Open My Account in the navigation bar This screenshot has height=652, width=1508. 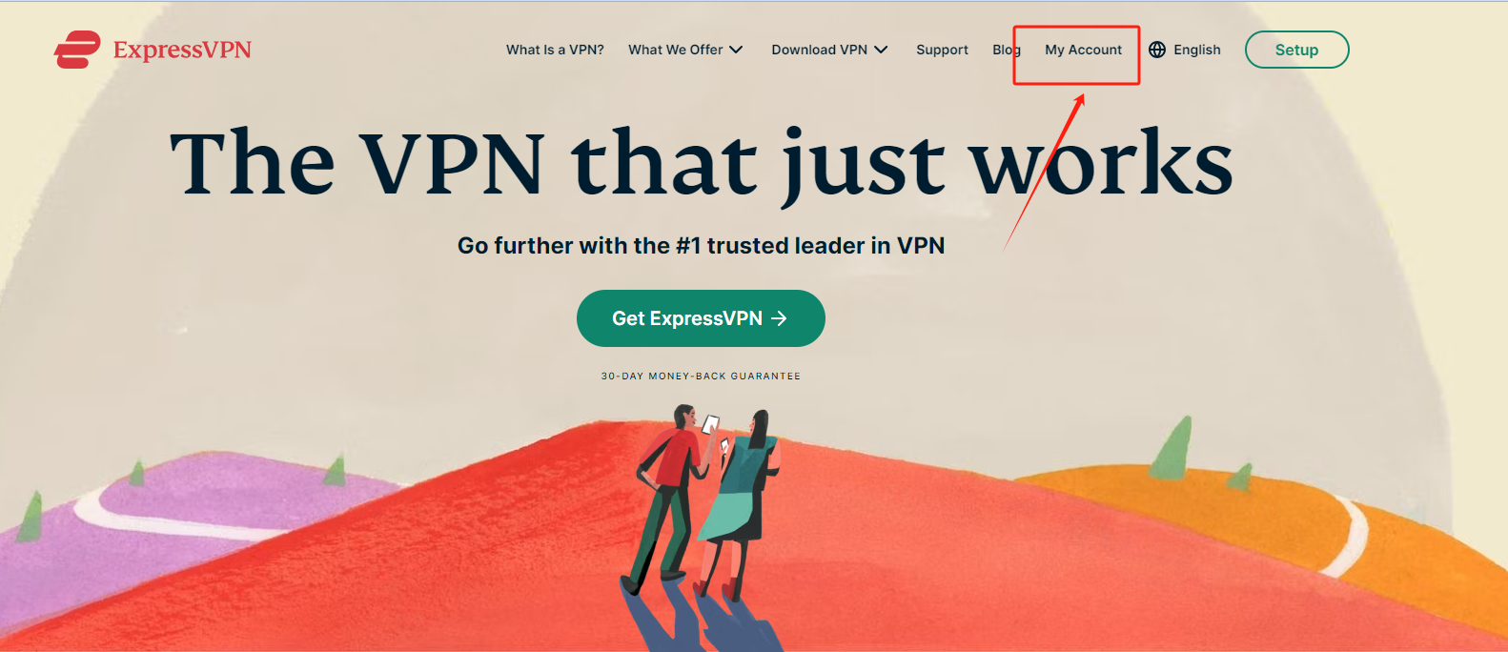coord(1083,50)
